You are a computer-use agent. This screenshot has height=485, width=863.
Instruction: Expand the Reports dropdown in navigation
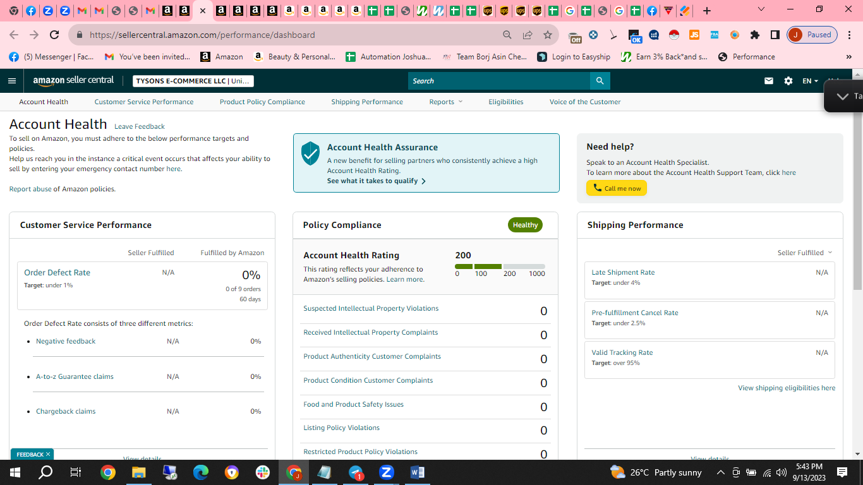pos(446,102)
